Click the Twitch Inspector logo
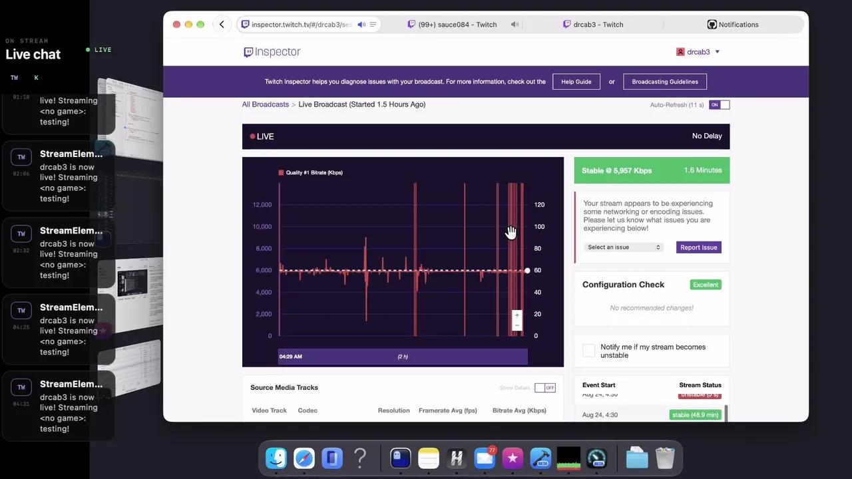The image size is (852, 479). (272, 52)
